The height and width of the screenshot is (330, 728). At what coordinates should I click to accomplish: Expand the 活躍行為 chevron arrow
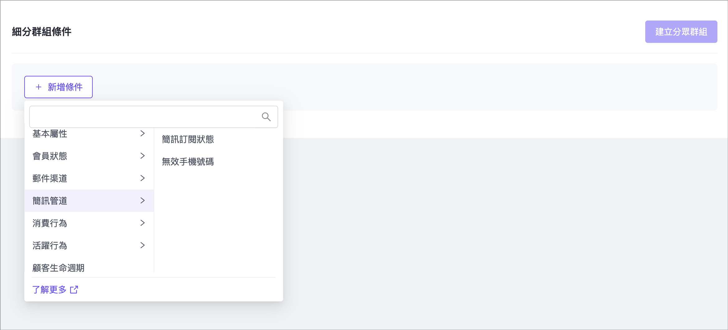pyautogui.click(x=142, y=245)
